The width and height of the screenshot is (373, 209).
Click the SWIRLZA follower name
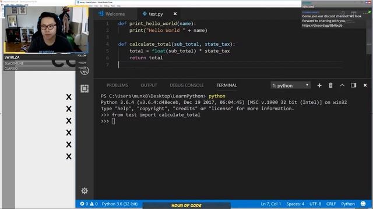coord(12,57)
